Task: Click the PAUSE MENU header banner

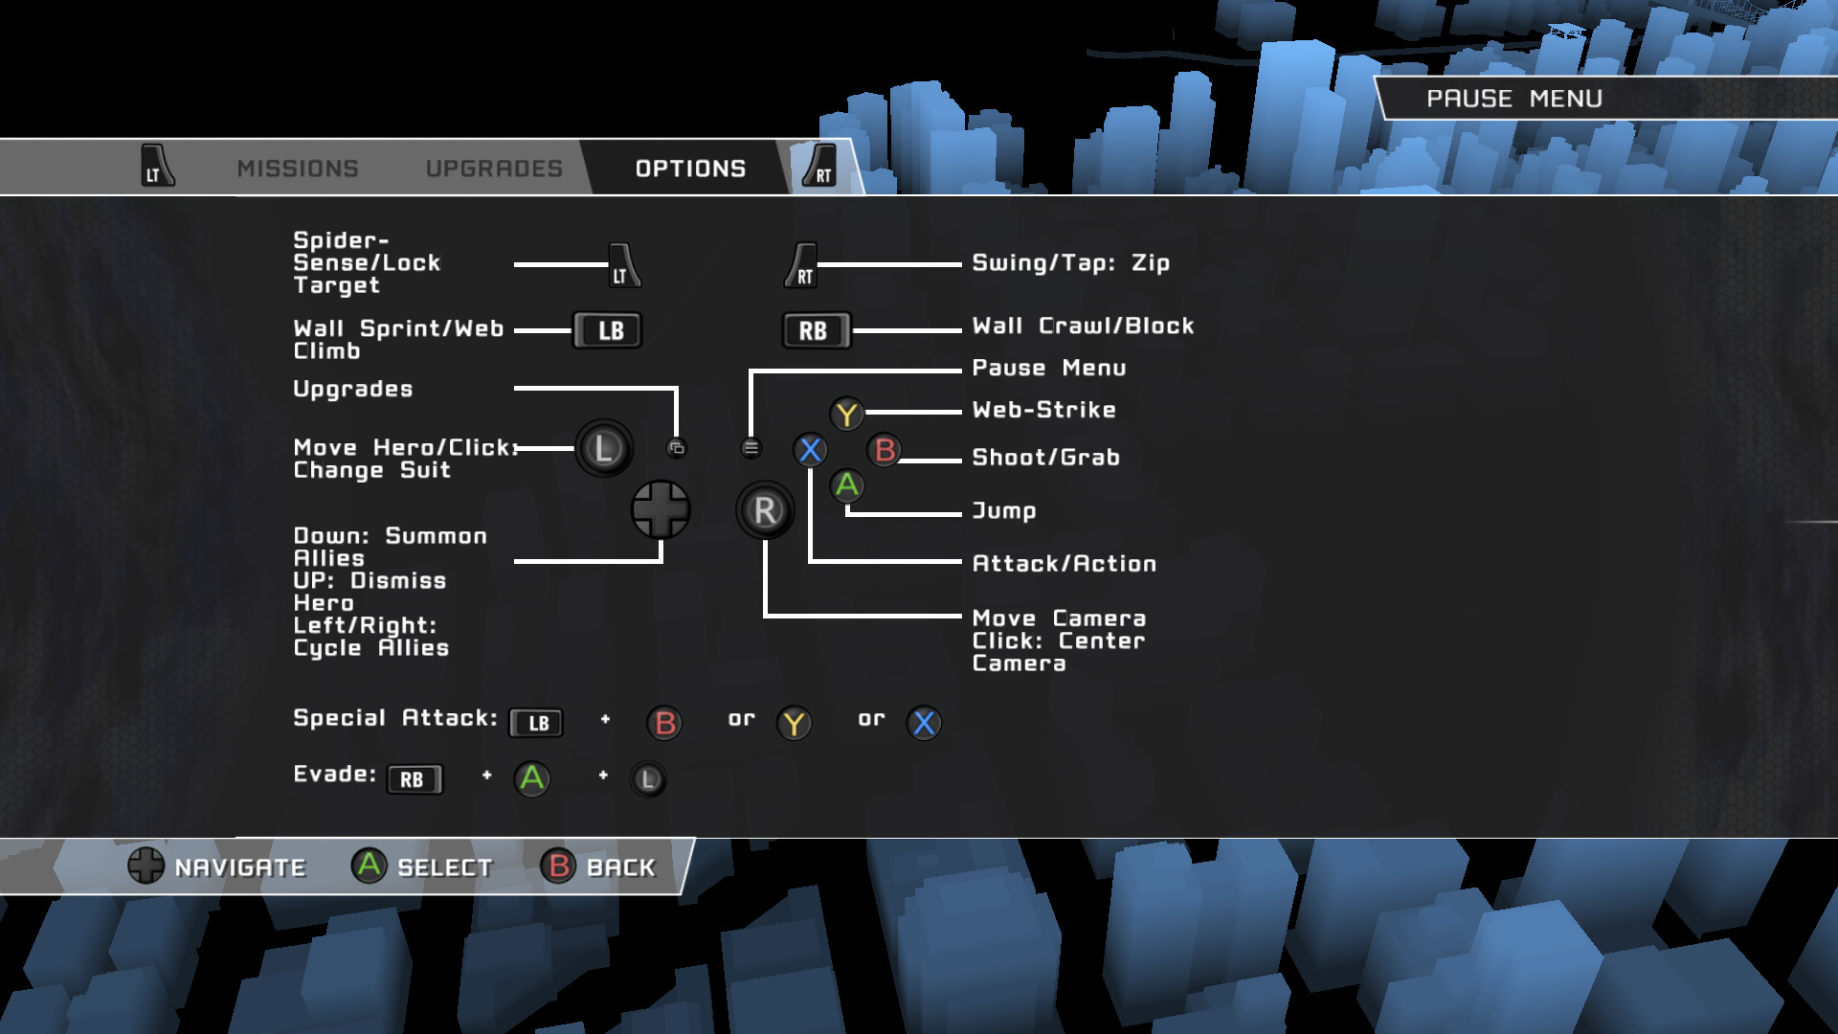Action: coord(1514,98)
